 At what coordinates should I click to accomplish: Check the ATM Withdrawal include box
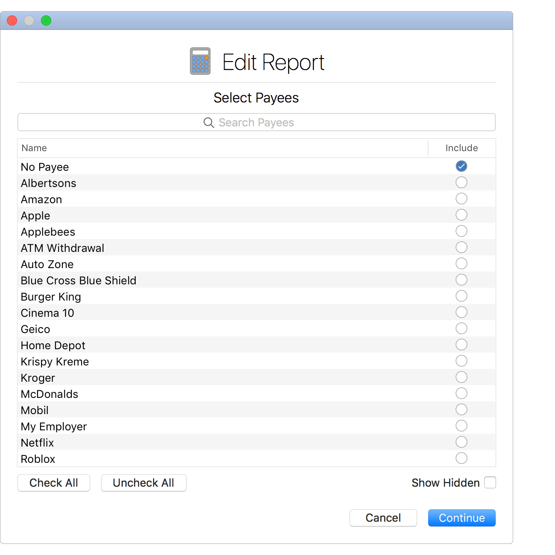pos(462,247)
